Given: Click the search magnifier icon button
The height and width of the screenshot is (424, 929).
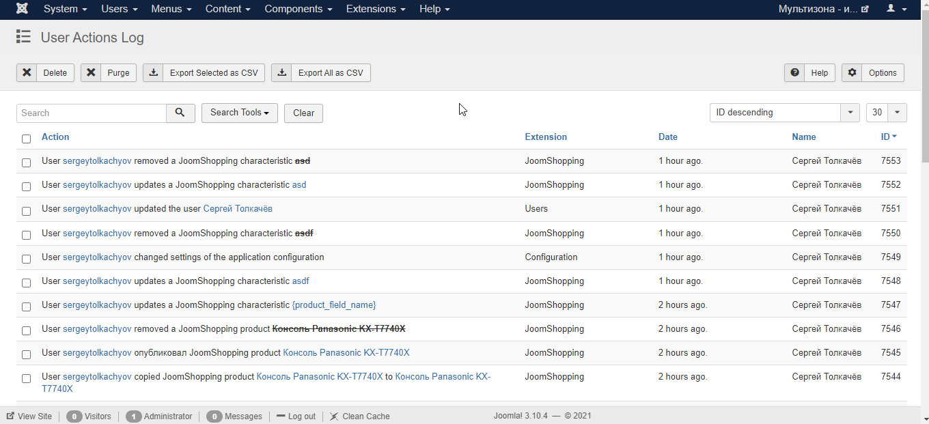Looking at the screenshot, I should click(180, 113).
